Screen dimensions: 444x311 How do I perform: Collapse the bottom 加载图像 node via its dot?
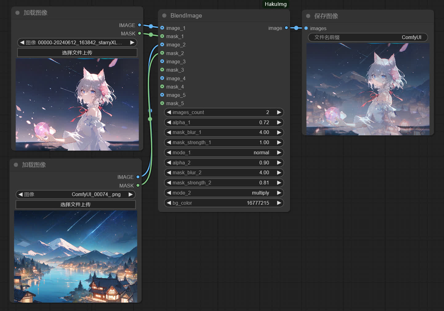coord(16,165)
